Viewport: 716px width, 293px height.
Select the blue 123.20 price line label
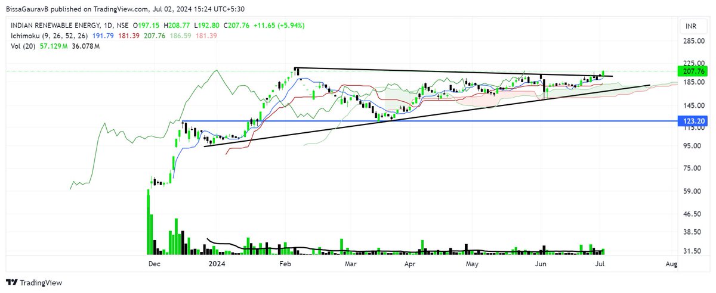692,121
